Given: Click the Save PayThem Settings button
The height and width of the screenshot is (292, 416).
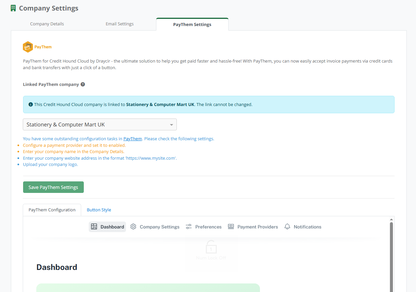Looking at the screenshot, I should [x=53, y=187].
